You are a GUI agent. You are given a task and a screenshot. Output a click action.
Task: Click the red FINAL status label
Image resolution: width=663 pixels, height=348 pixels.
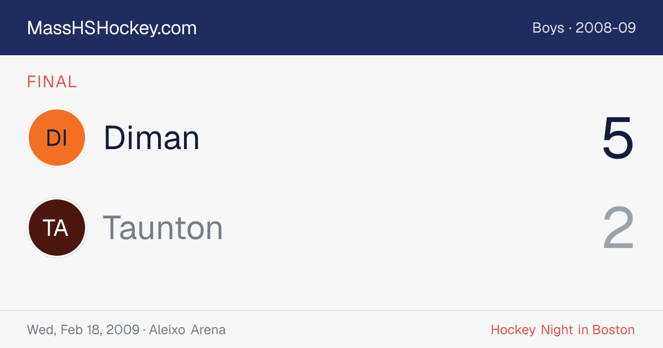click(52, 82)
